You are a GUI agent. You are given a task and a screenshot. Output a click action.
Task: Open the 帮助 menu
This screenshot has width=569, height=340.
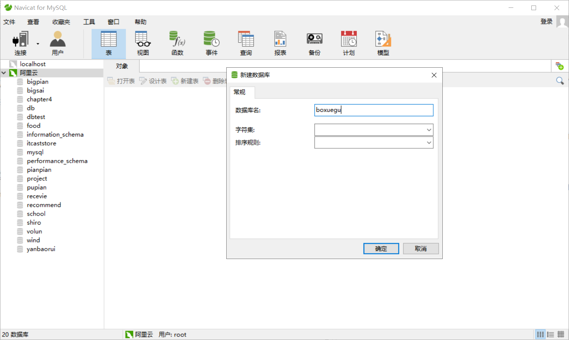(140, 22)
